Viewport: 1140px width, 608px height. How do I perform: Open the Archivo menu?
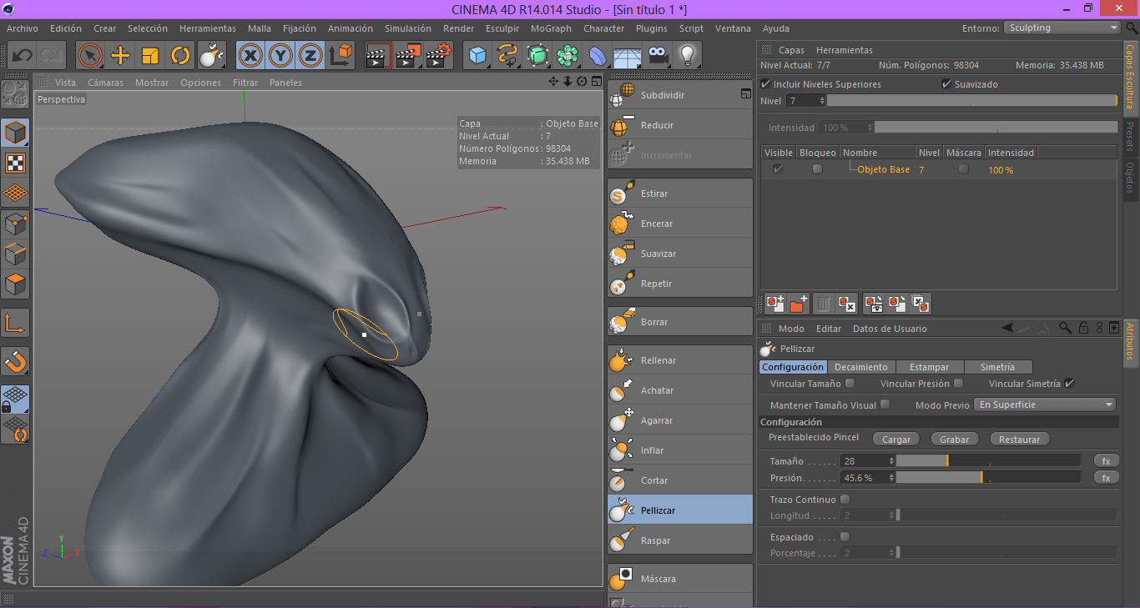23,28
